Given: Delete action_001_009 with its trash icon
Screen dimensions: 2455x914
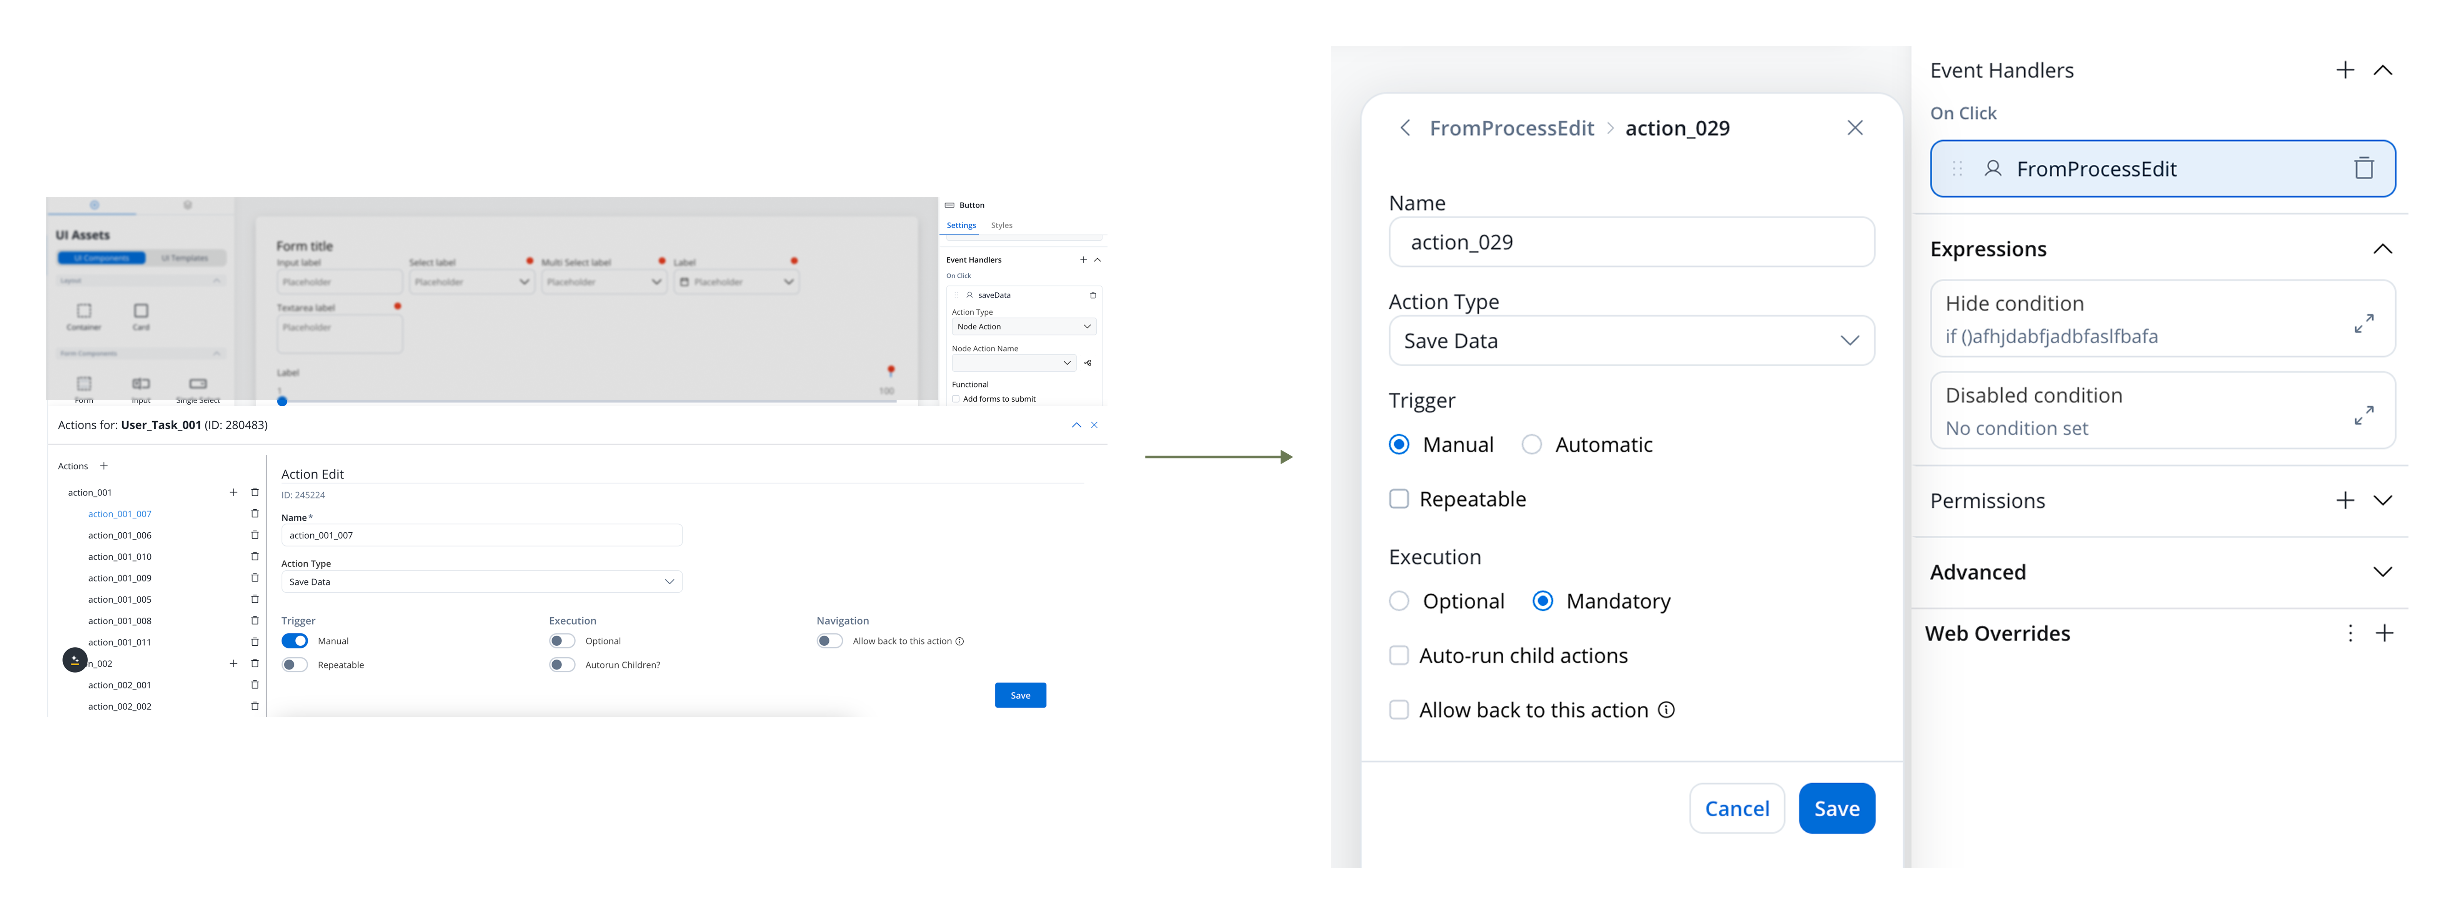Looking at the screenshot, I should pos(255,578).
